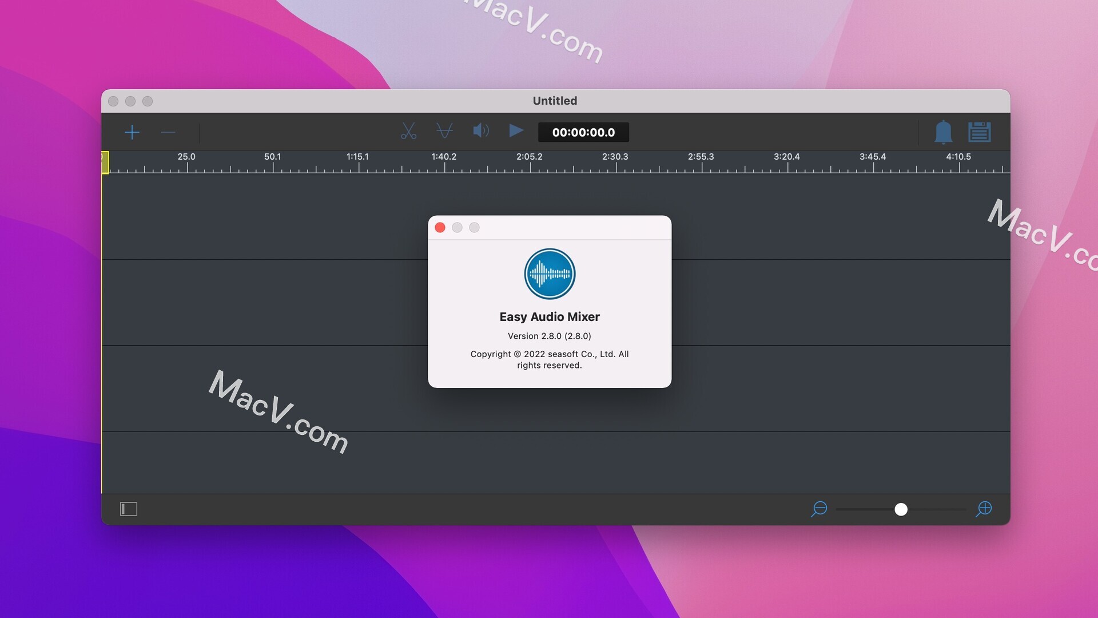1098x618 pixels.
Task: Add a new track with the plus icon
Action: coord(132,132)
